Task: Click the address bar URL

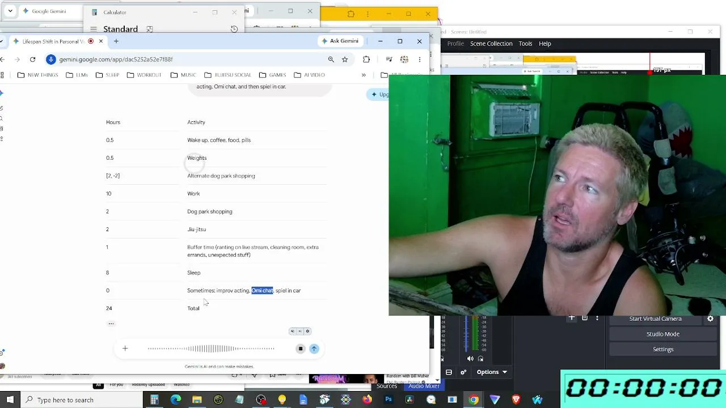Action: click(x=116, y=59)
